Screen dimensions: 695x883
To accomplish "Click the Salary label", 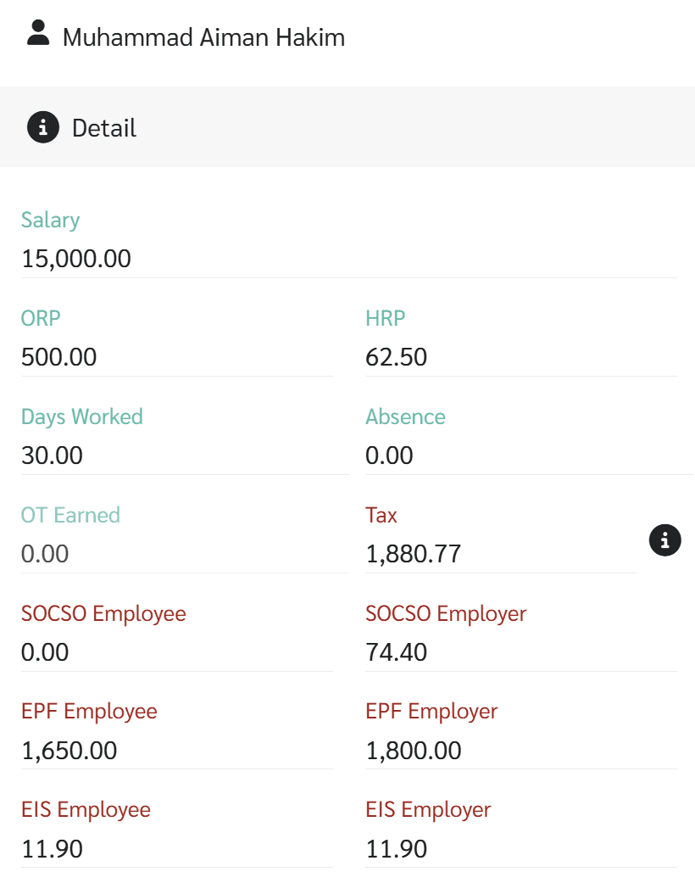I will click(51, 221).
